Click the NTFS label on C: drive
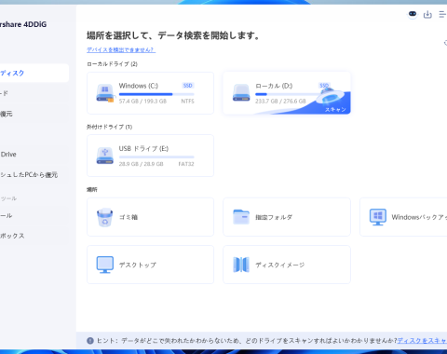The height and width of the screenshot is (354, 447). click(187, 102)
